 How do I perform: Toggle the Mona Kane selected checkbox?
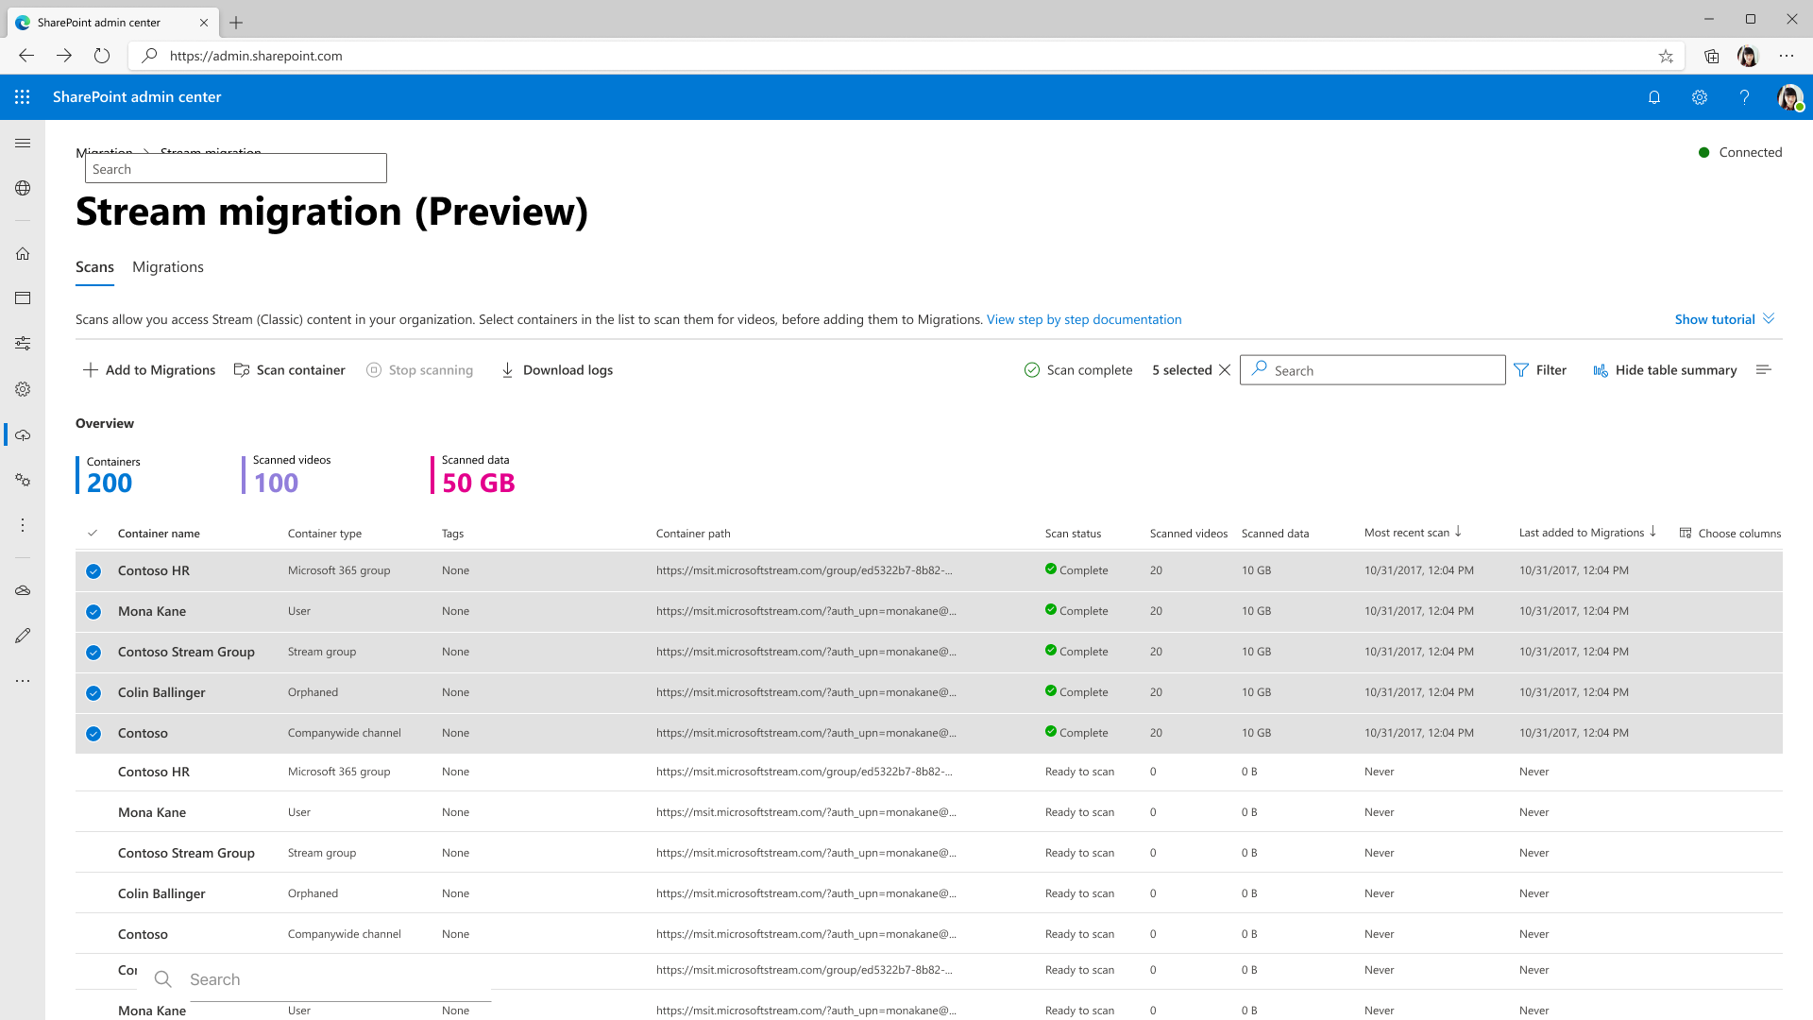pyautogui.click(x=93, y=611)
